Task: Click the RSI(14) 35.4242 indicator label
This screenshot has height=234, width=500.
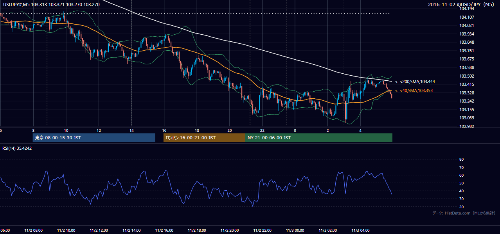Action: (17, 148)
